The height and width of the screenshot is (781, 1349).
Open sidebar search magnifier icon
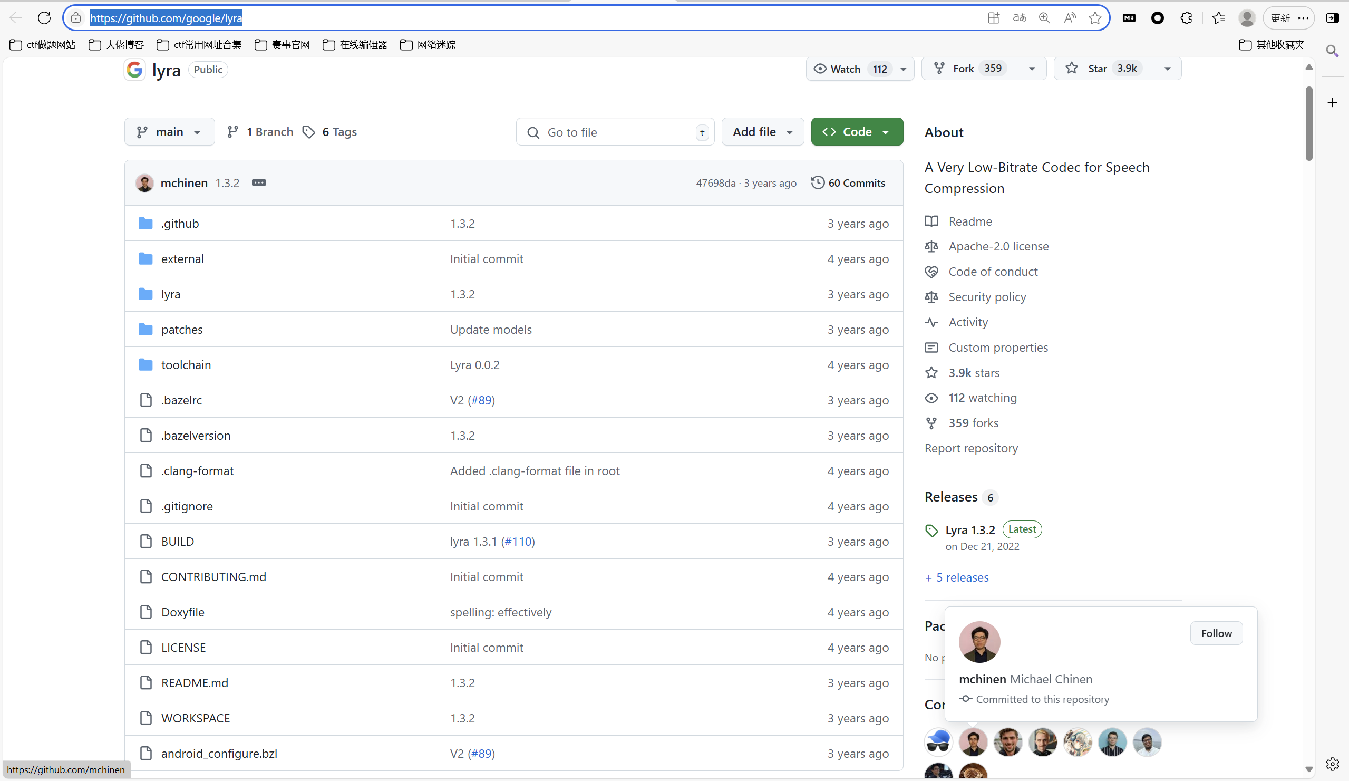1333,51
